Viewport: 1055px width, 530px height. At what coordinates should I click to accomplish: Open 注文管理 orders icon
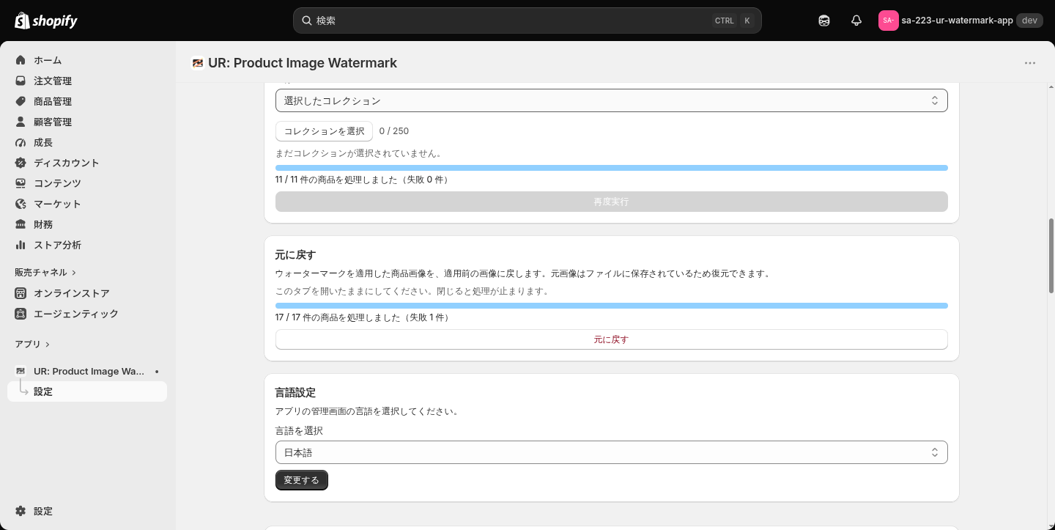pos(21,81)
